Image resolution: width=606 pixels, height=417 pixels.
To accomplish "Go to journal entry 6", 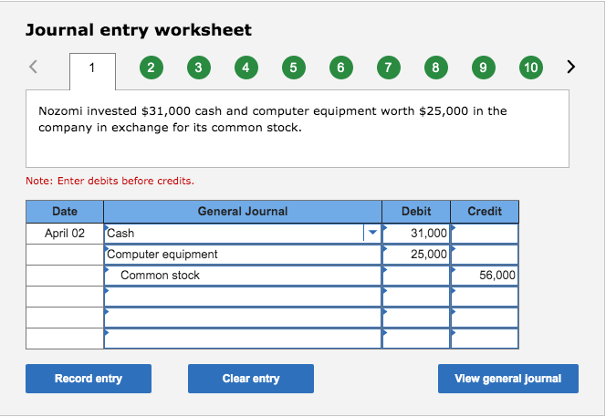I will (x=341, y=68).
